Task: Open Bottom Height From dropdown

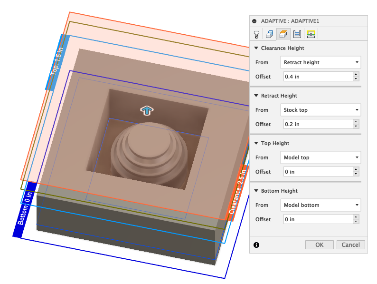Action: click(x=320, y=205)
